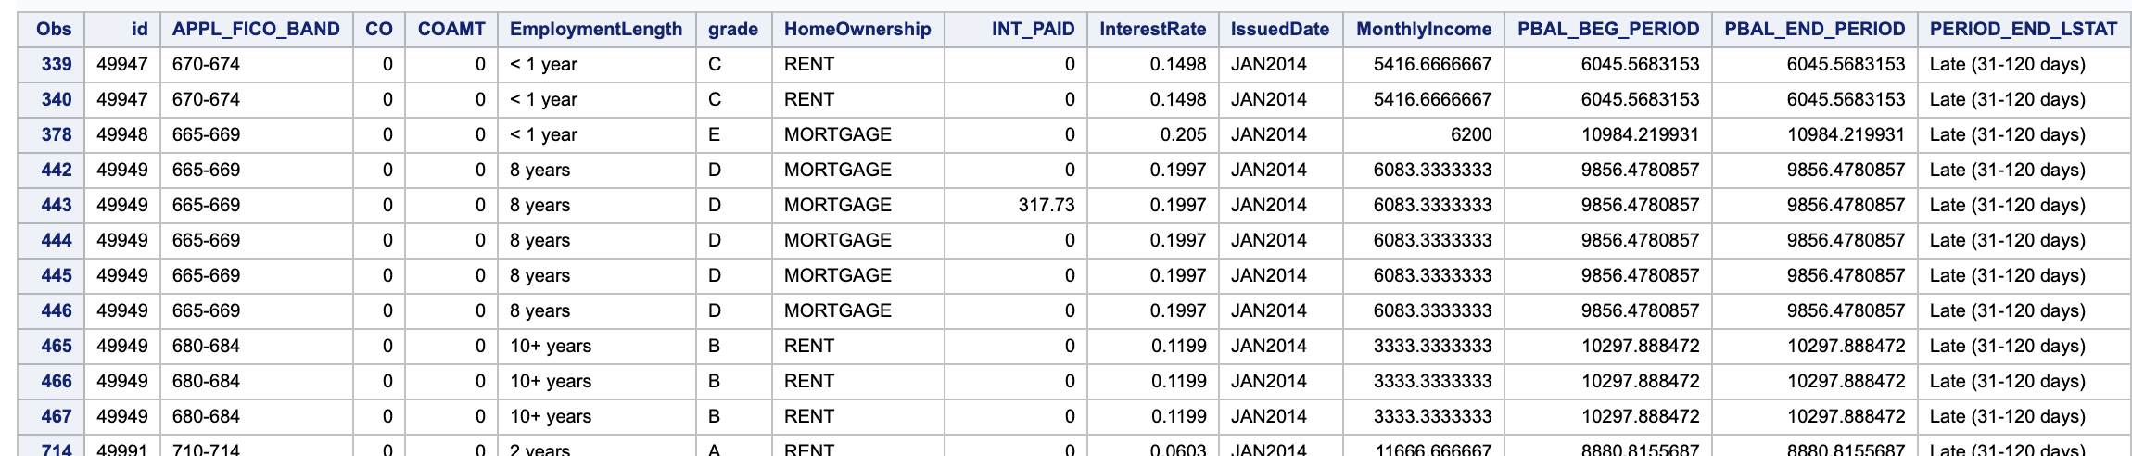Viewport: 2132px width, 456px height.
Task: Click the 0.205 interest rate cell
Action: click(x=1183, y=134)
